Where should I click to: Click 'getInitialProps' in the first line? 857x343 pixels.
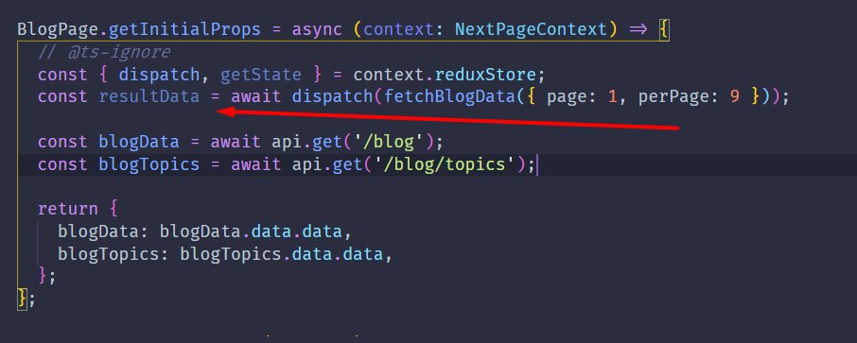point(184,29)
